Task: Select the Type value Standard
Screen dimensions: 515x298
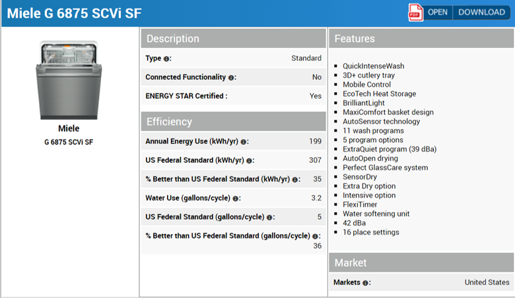Action: point(306,58)
